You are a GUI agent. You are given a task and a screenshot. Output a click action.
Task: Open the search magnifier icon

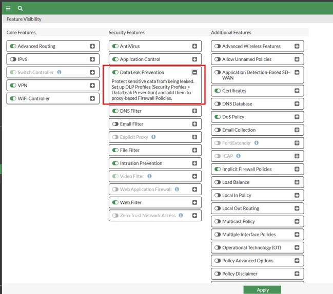(x=20, y=8)
